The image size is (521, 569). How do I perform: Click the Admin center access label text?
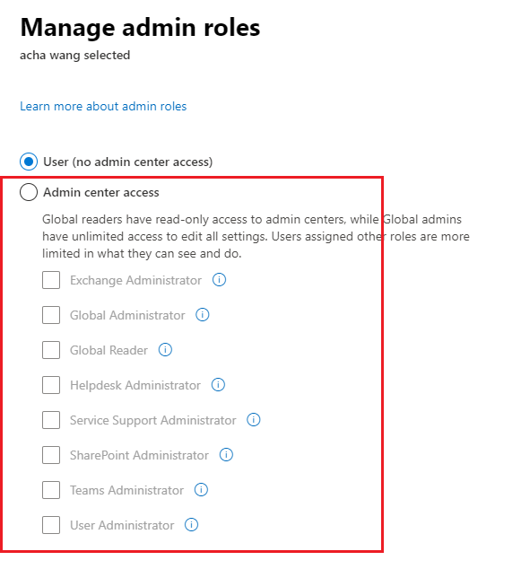[101, 192]
